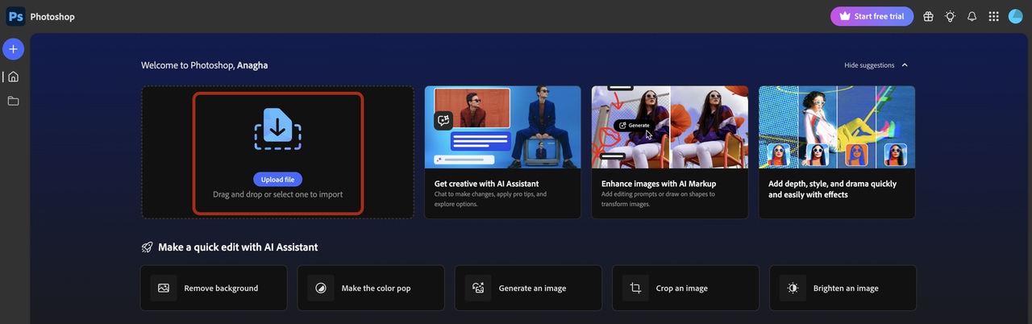This screenshot has height=324, width=1032.
Task: Choose Crop an image quick action
Action: click(685, 288)
